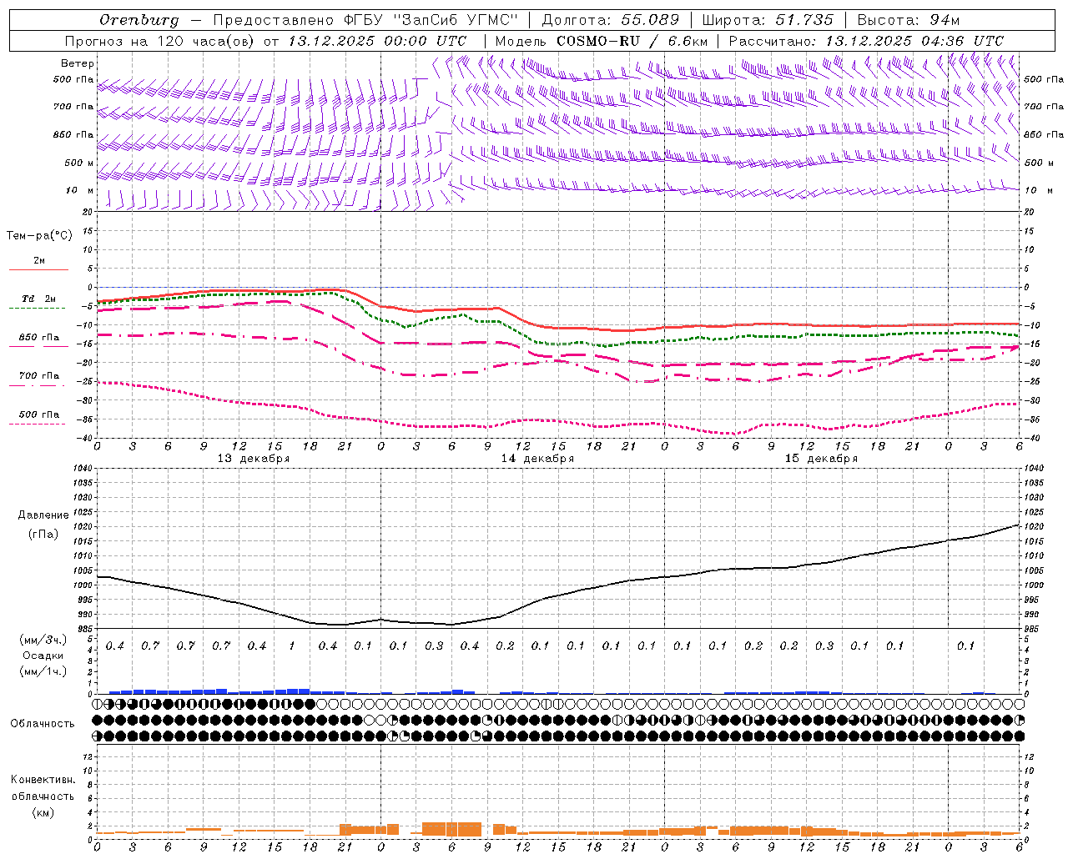Click the "Конвективн." convective cloud label
Screen dimensions: 1068x854
pyautogui.click(x=43, y=780)
